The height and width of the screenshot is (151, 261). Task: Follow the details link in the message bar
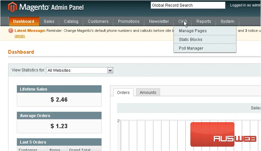point(20,36)
